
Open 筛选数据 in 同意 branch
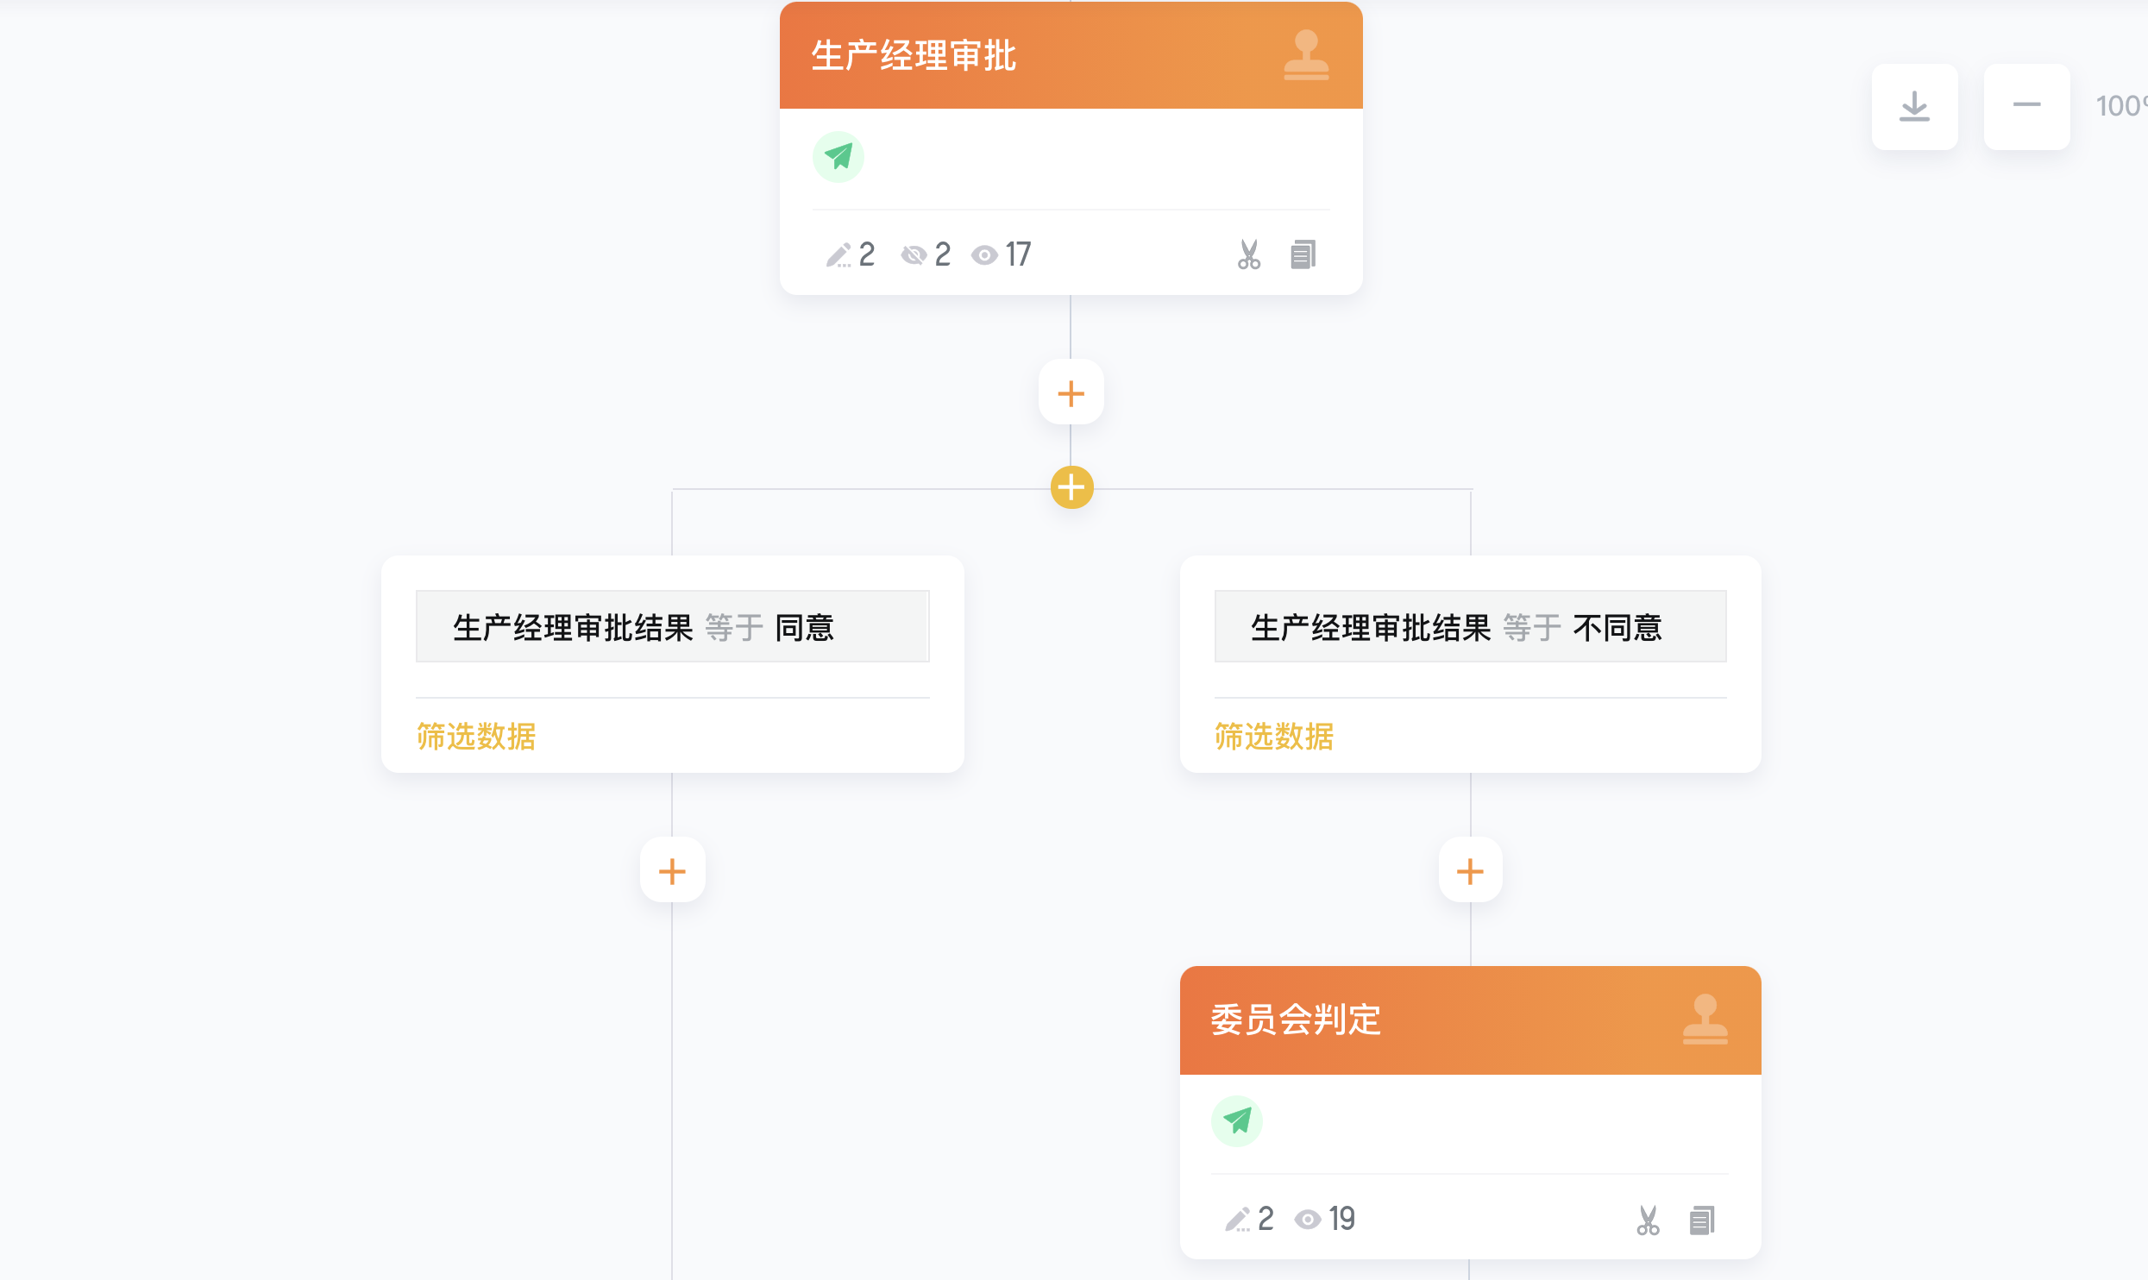[476, 737]
